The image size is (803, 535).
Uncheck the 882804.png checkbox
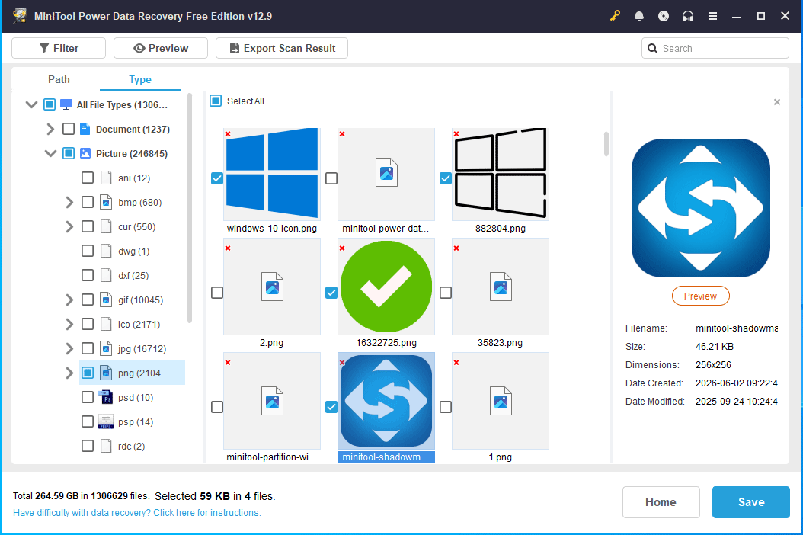pos(446,178)
